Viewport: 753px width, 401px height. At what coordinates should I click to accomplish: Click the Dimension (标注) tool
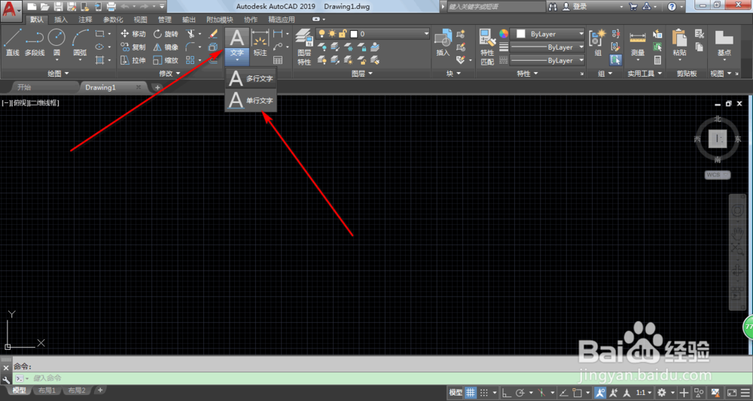point(260,43)
